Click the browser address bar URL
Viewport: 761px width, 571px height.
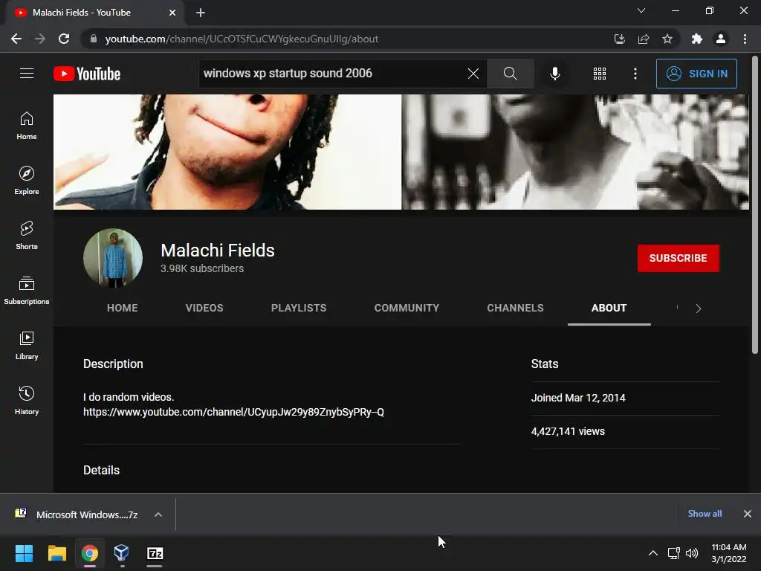pos(242,39)
